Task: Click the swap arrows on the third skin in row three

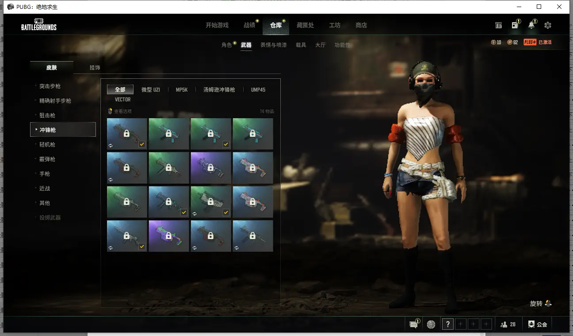Action: (x=195, y=213)
